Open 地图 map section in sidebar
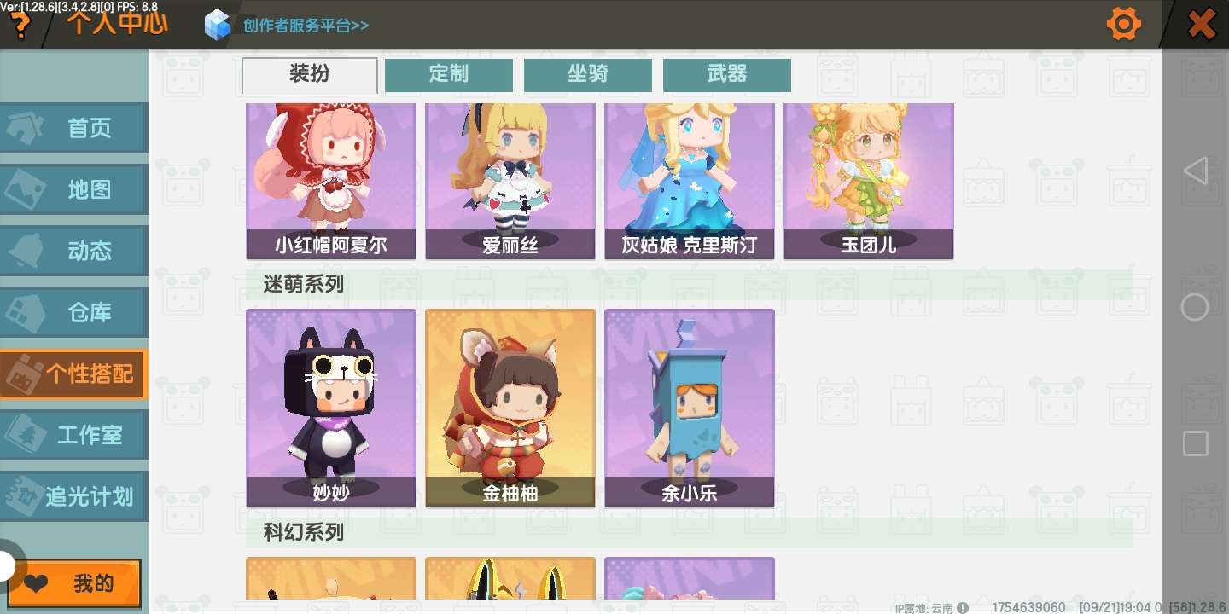Screen dimensions: 1229x614 click(74, 190)
